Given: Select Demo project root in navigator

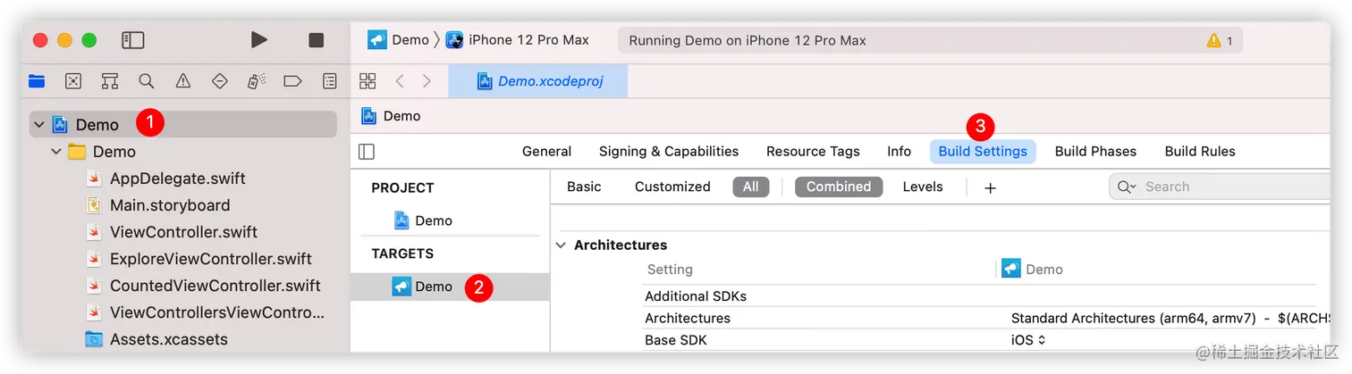Looking at the screenshot, I should coord(183,125).
